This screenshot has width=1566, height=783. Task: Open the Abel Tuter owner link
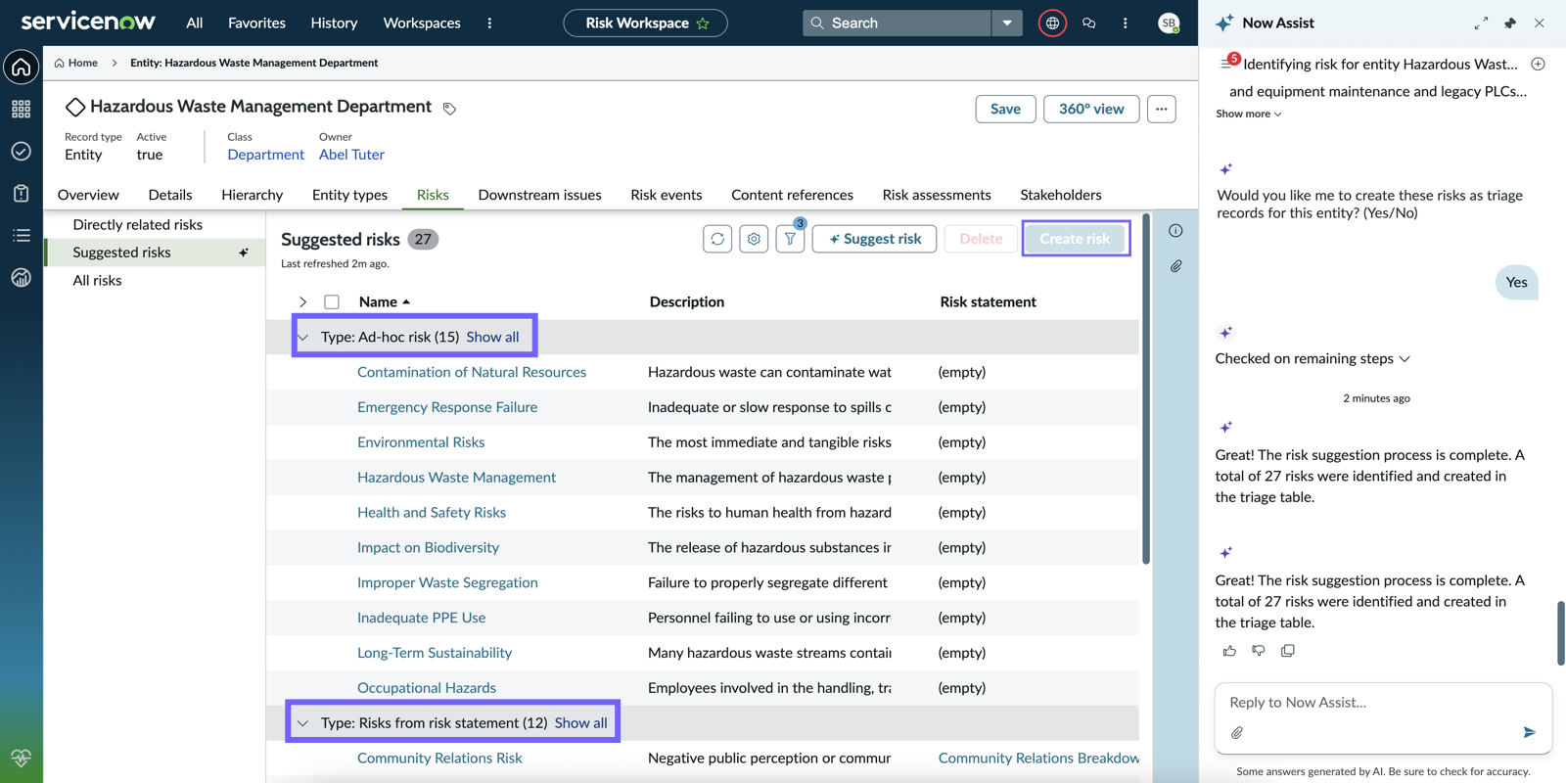[351, 155]
